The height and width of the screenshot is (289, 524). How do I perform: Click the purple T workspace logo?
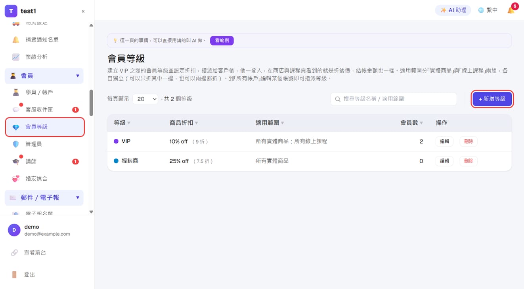pyautogui.click(x=11, y=11)
